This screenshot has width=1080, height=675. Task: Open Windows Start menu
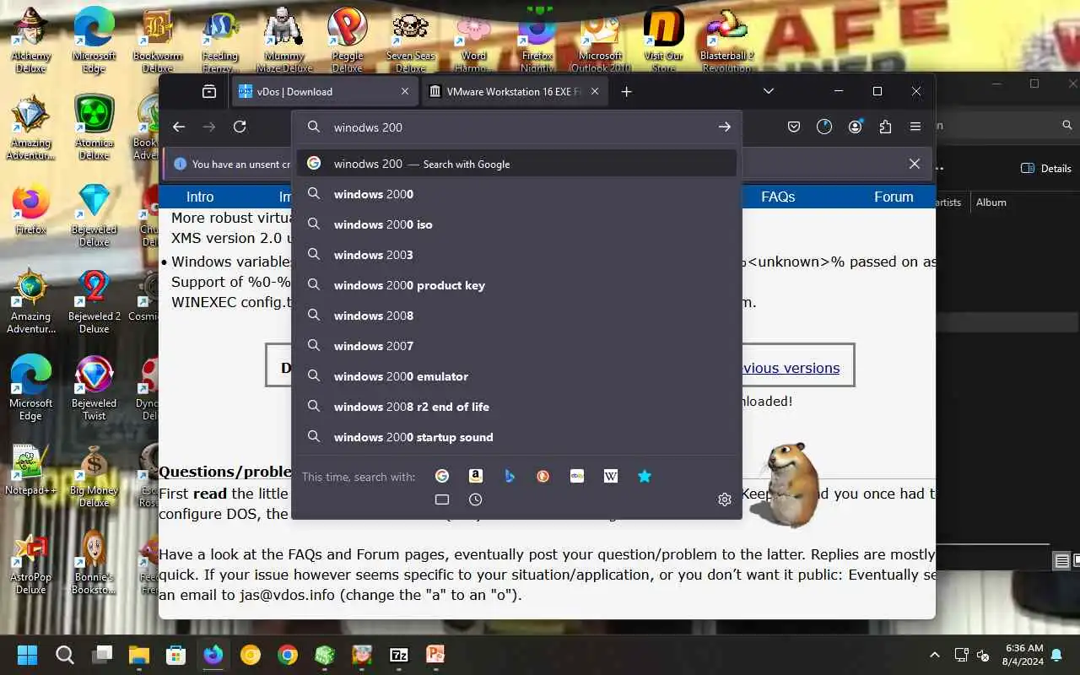[28, 655]
